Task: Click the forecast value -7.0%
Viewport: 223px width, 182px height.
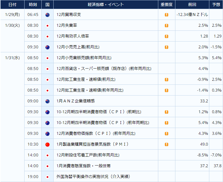Action: tap(216, 155)
